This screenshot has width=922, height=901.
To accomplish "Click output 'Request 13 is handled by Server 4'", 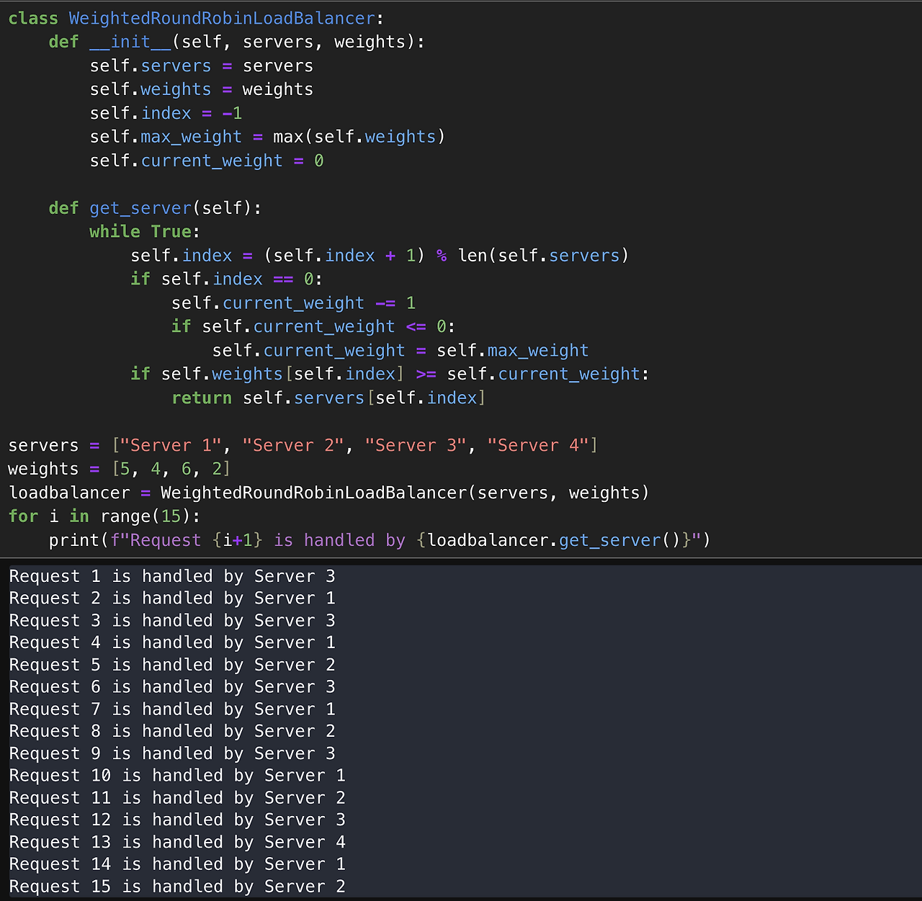I will click(x=177, y=842).
